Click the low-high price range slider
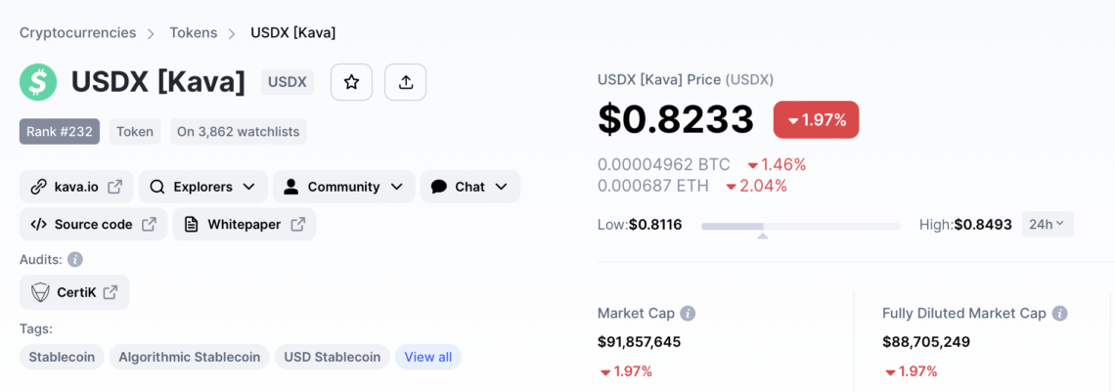 coord(801,227)
